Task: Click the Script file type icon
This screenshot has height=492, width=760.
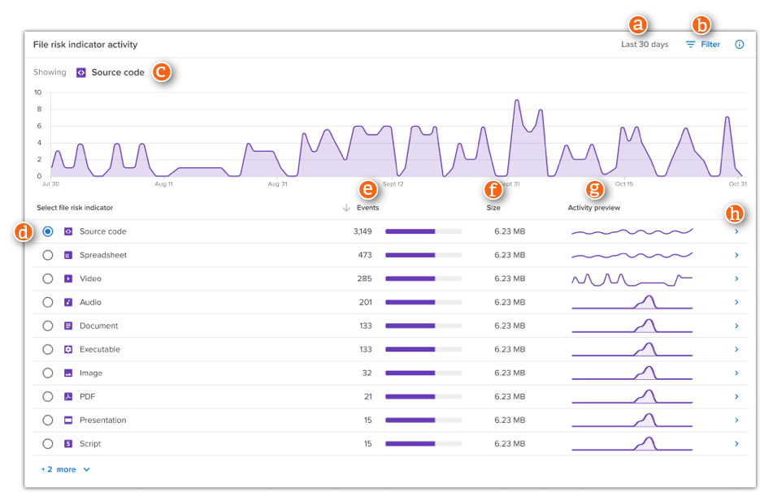Action: [69, 443]
